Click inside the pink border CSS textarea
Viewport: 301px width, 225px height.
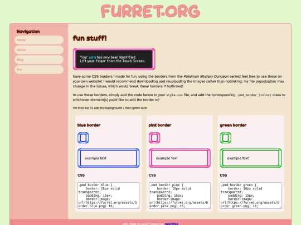tap(179, 196)
